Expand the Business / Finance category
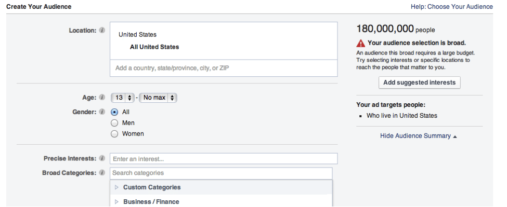This screenshot has height=207, width=507. [x=116, y=202]
